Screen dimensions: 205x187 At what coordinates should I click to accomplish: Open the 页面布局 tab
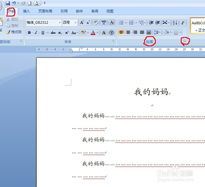(45, 11)
